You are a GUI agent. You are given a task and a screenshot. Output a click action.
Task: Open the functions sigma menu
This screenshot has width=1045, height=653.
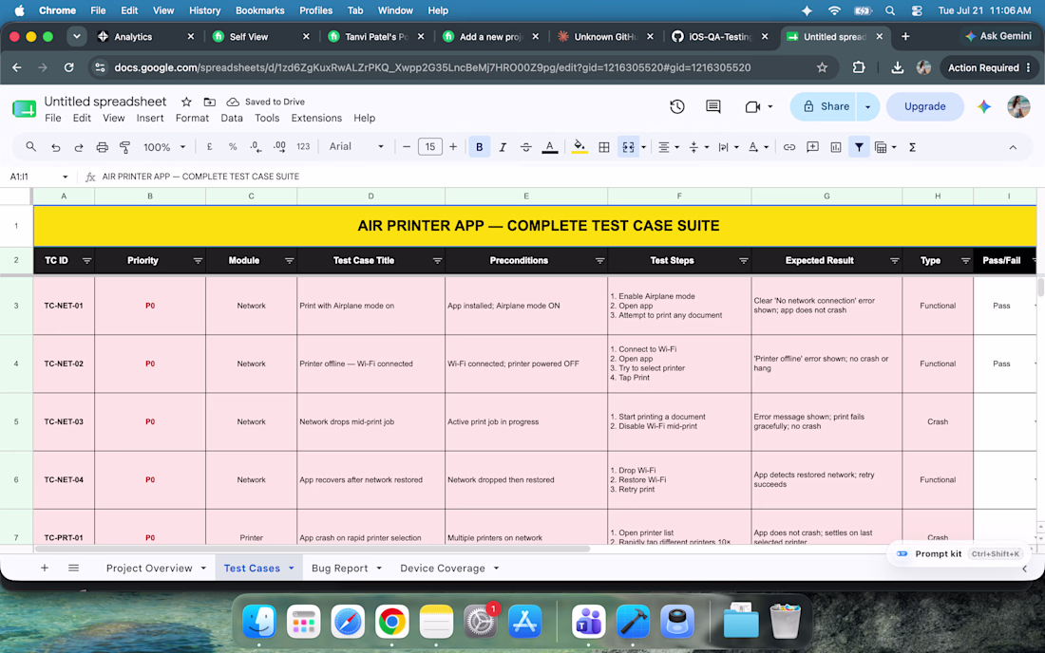[912, 147]
